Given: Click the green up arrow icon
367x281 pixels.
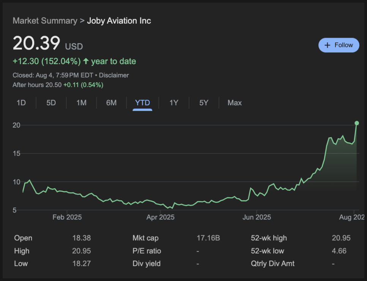Looking at the screenshot, I should pos(86,61).
